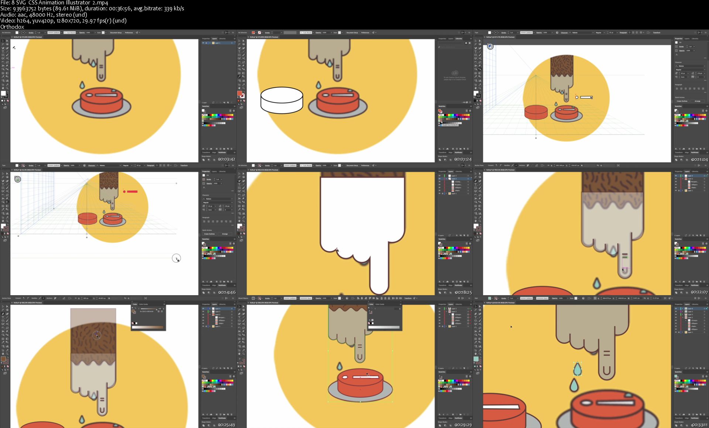Click teal Fill swatch in the 00:33:11 toolbar

[x=476, y=359]
